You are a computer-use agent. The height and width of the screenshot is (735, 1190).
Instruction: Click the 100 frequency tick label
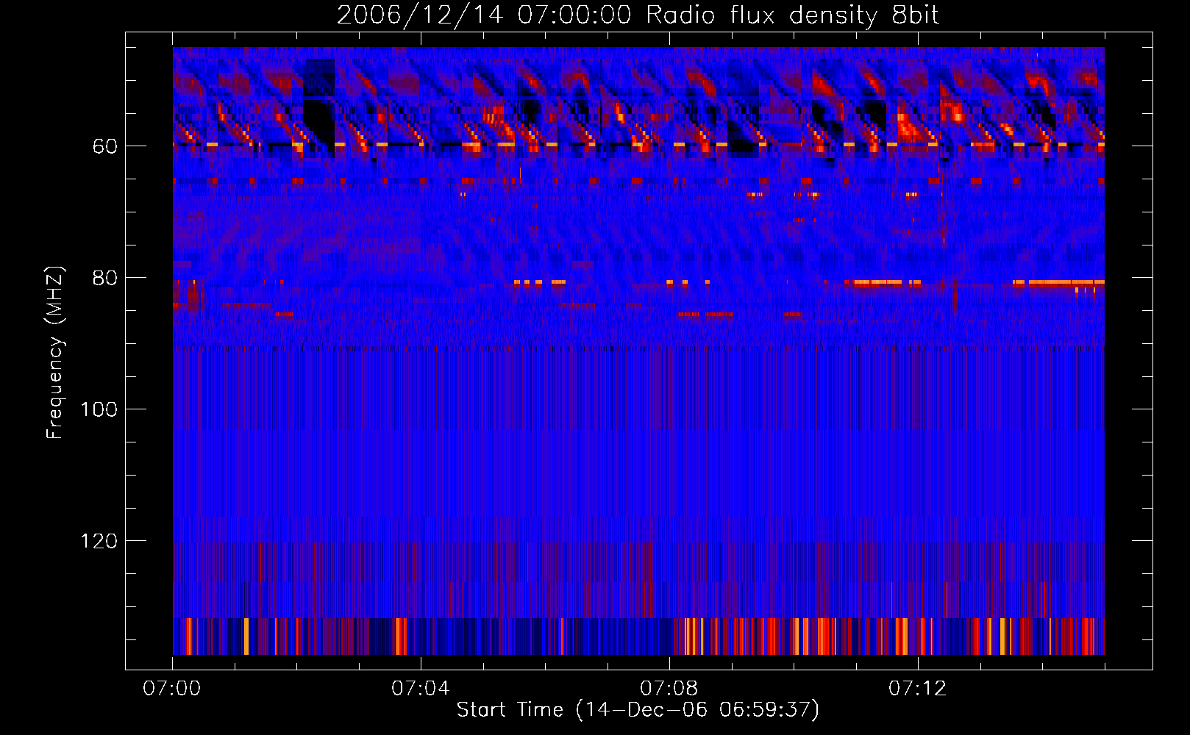point(99,410)
